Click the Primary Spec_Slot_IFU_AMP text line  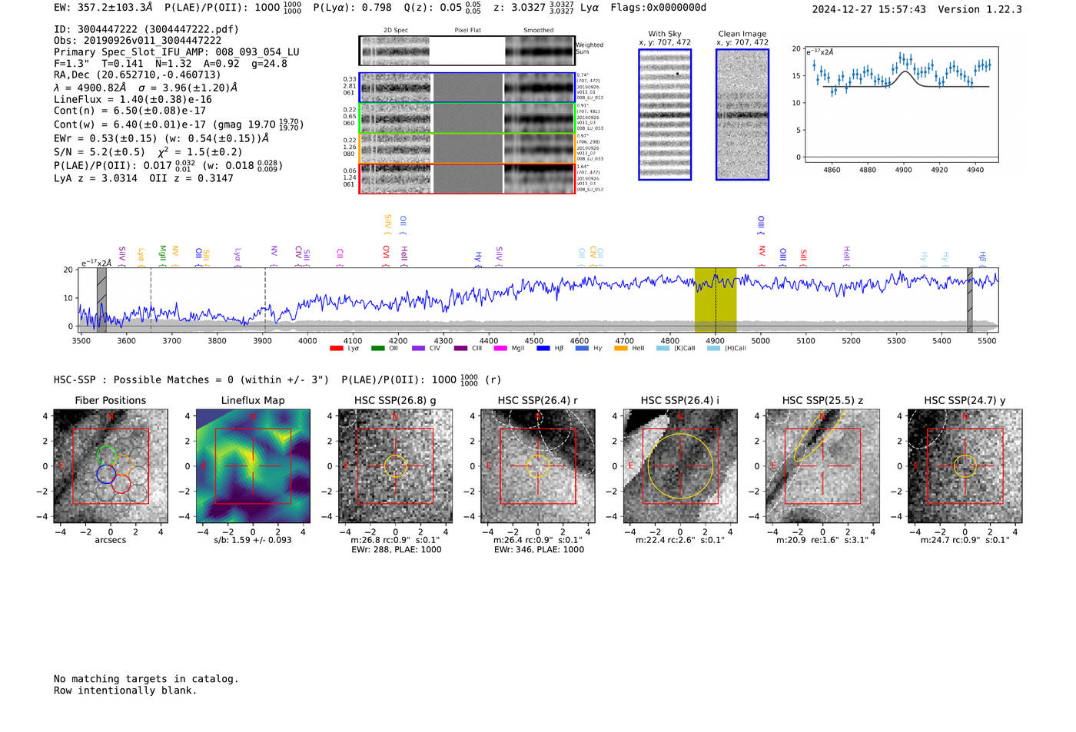tap(177, 52)
